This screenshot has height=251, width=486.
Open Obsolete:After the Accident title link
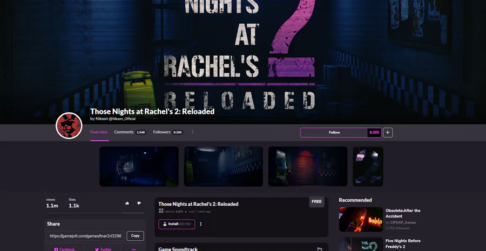[x=403, y=213]
